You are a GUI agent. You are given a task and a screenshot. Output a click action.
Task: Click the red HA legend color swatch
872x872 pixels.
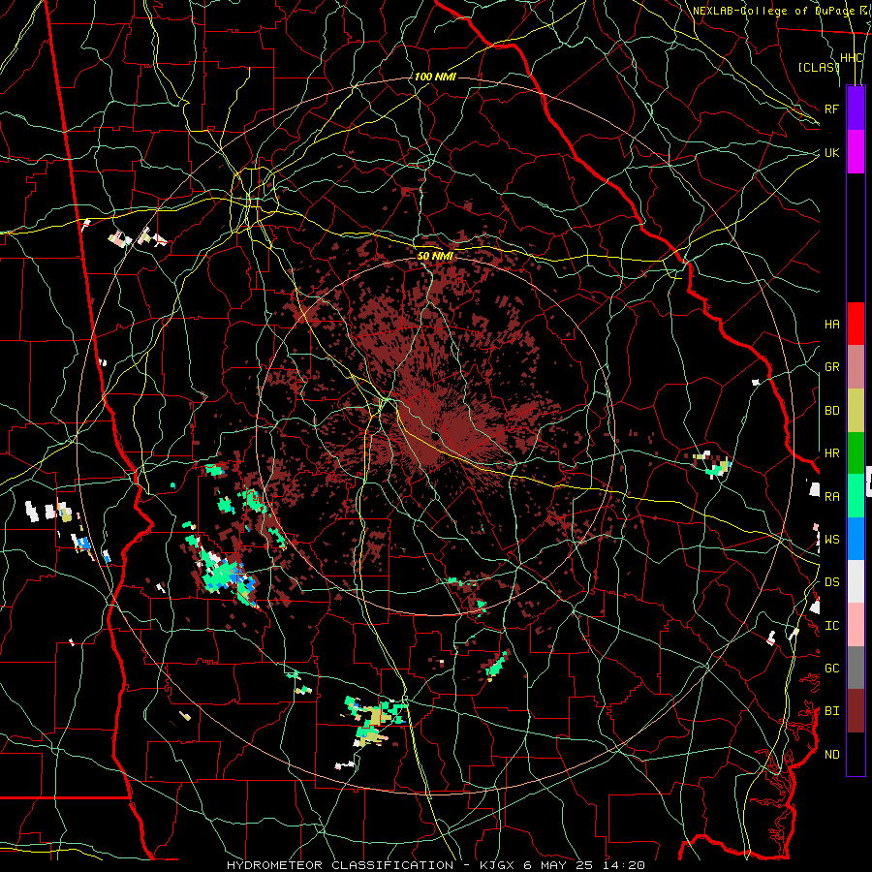856,324
